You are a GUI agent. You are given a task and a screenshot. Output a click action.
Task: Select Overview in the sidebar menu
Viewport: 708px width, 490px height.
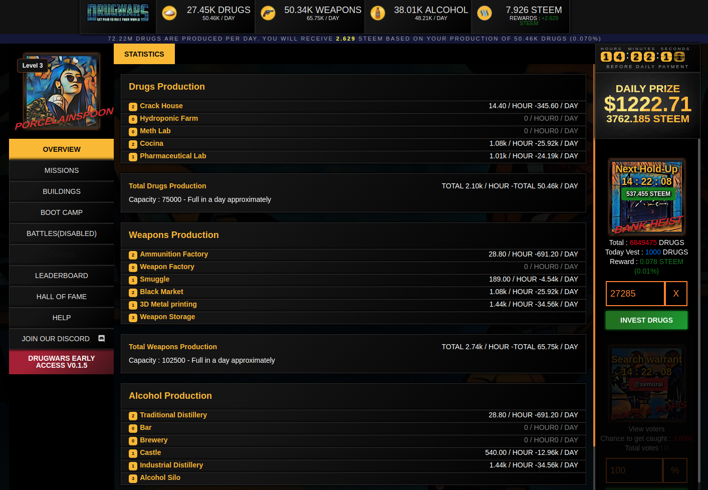(x=62, y=149)
